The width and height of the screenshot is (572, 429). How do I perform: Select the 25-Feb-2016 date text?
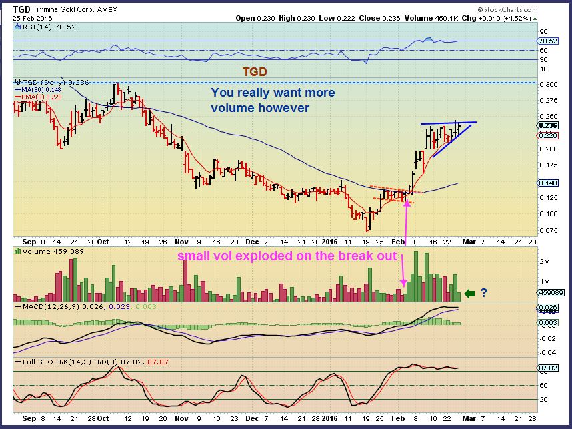pos(33,18)
